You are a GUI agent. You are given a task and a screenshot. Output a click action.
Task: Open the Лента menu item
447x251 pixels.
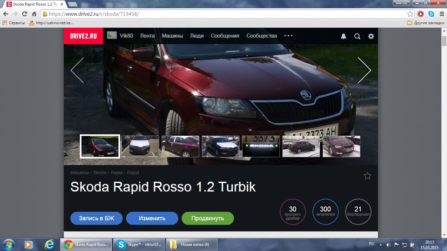[148, 36]
